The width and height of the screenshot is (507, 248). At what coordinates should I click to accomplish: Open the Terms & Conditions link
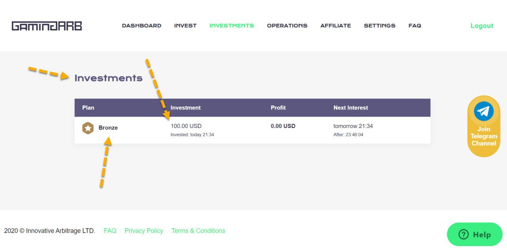198,231
